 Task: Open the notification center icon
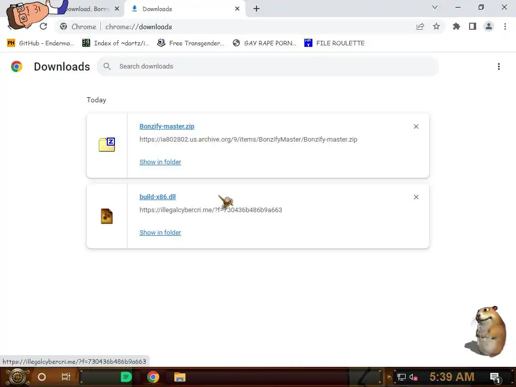tap(495, 377)
